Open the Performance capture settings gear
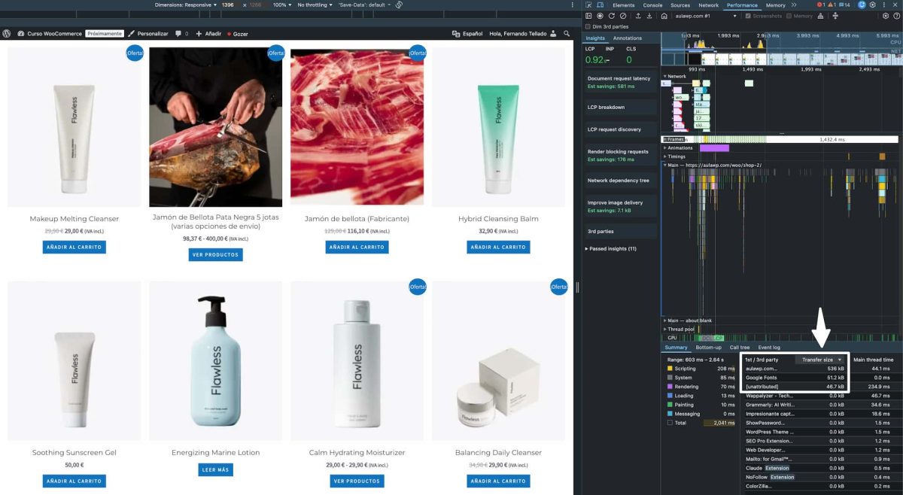 point(885,16)
